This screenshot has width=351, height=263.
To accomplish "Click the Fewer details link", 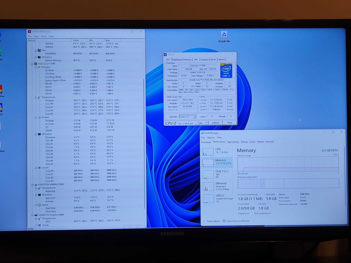I will point(213,221).
